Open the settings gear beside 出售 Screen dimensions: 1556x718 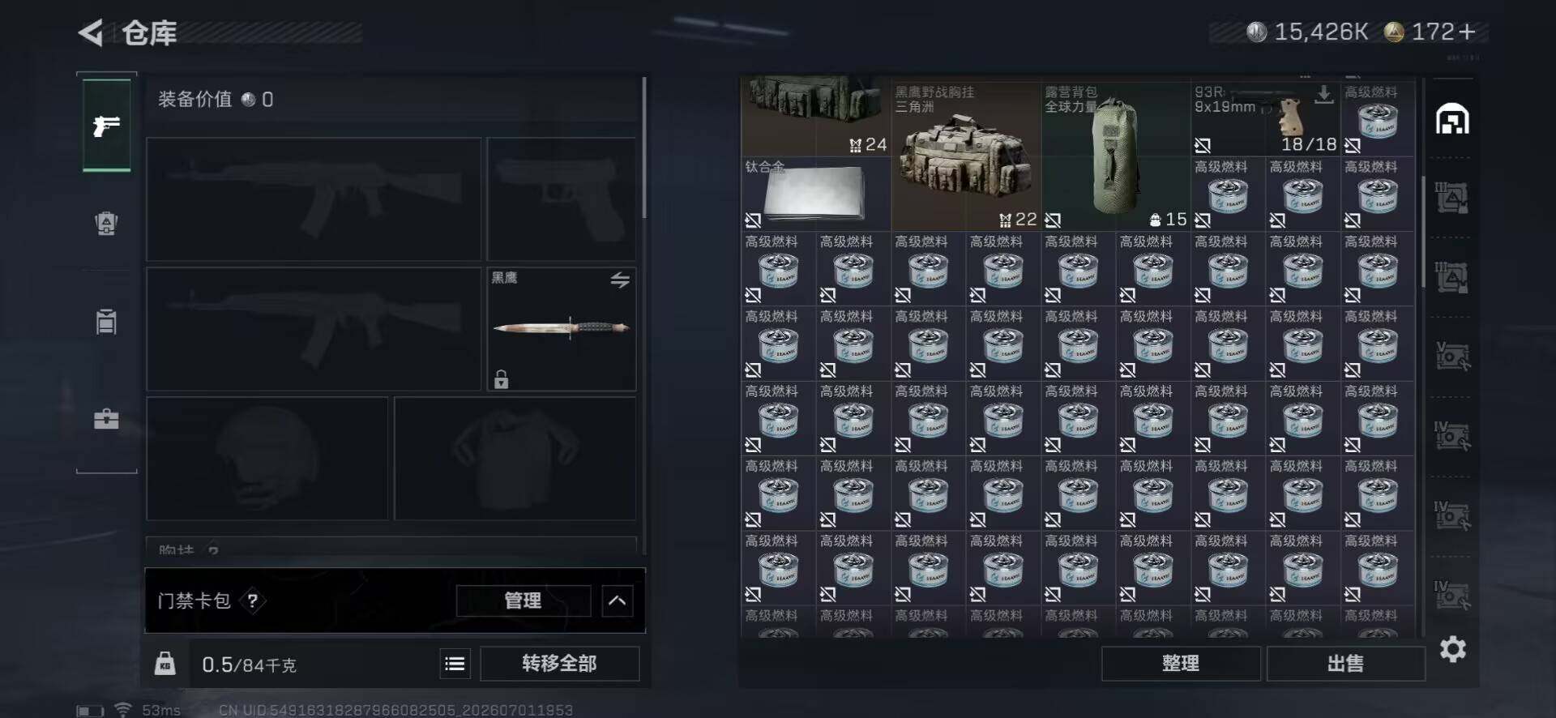click(1453, 649)
